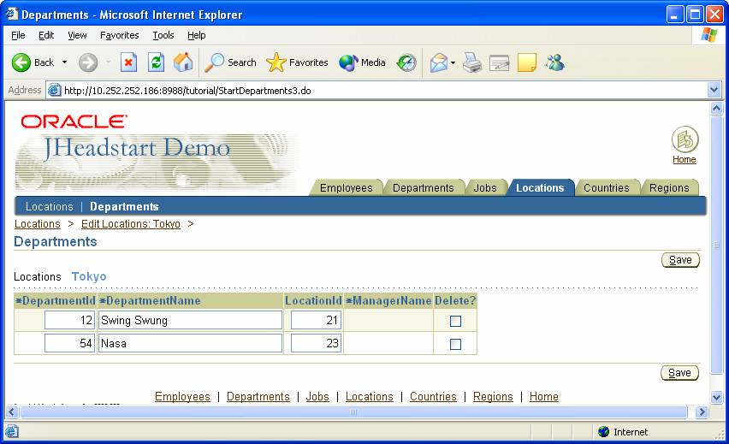The width and height of the screenshot is (729, 444).
Task: Open the History toolbar icon
Action: coord(406,62)
